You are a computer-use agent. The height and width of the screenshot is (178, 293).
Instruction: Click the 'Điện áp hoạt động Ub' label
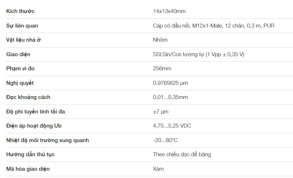[34, 126]
